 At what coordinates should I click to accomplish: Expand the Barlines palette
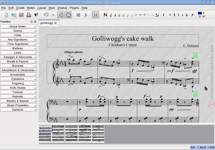coord(19,48)
